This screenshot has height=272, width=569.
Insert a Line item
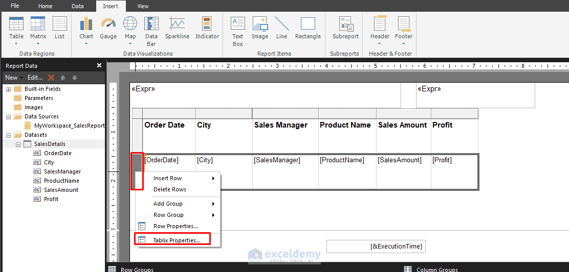(x=281, y=27)
